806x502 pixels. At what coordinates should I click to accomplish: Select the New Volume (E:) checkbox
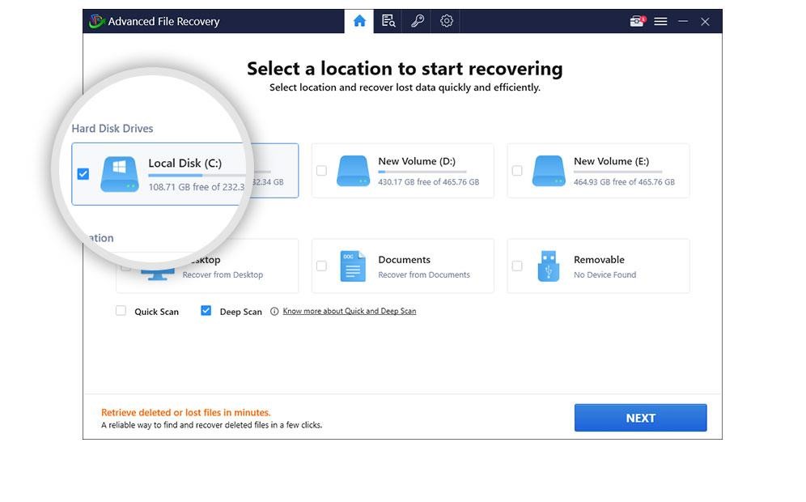[x=517, y=171]
